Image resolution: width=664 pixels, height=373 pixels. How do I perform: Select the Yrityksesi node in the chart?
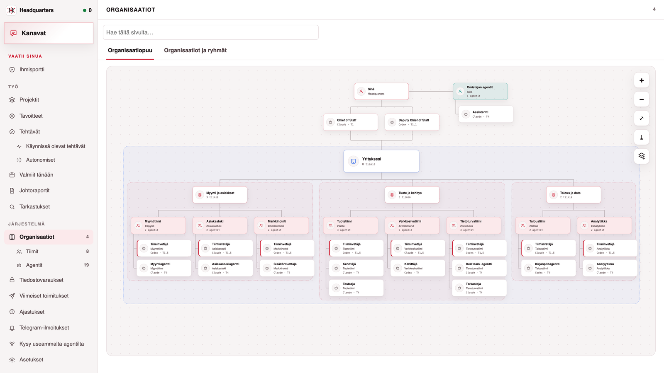click(x=381, y=161)
